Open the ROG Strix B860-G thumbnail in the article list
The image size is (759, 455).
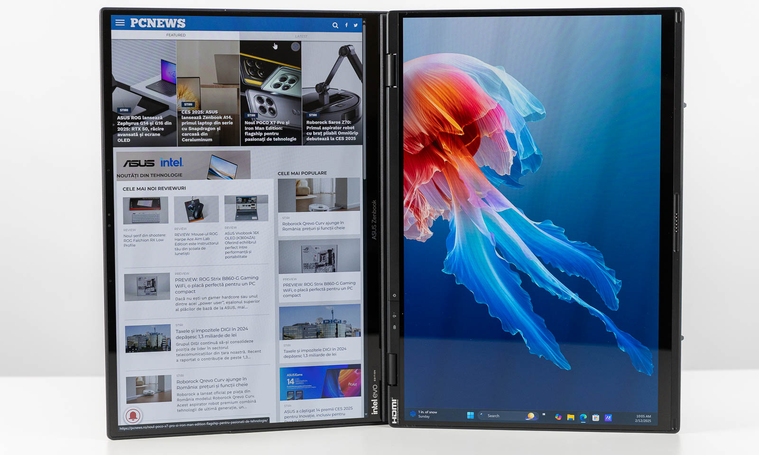tap(147, 286)
